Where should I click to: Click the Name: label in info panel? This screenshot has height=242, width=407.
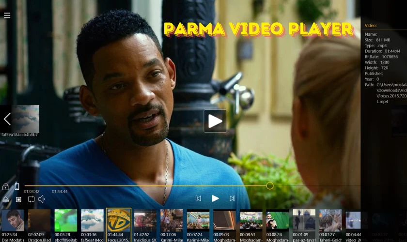coord(371,34)
